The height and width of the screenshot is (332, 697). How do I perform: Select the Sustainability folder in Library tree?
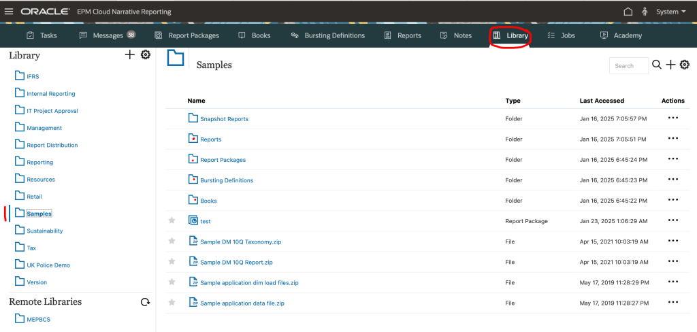(x=44, y=231)
